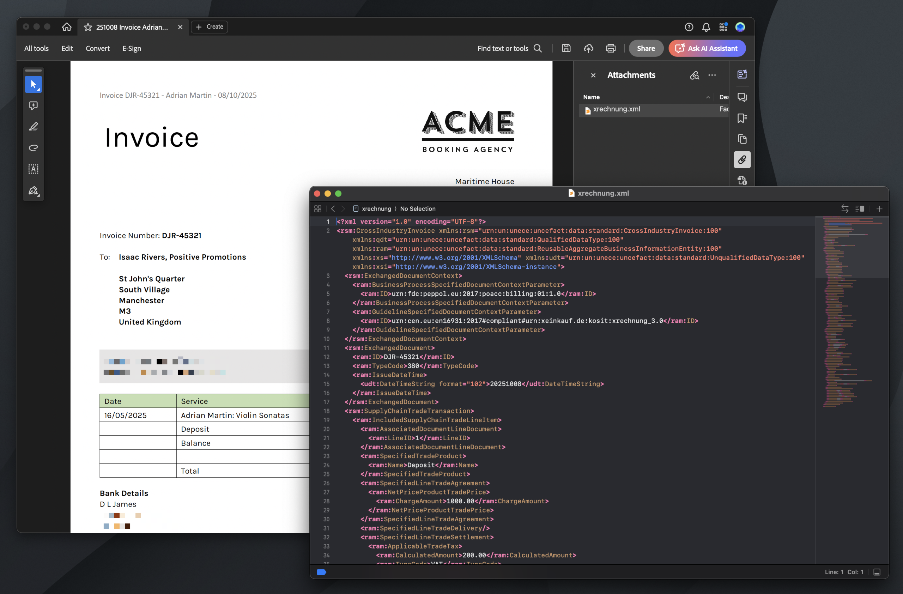903x594 pixels.
Task: Open the Attachments panel more options menu
Action: tap(712, 75)
